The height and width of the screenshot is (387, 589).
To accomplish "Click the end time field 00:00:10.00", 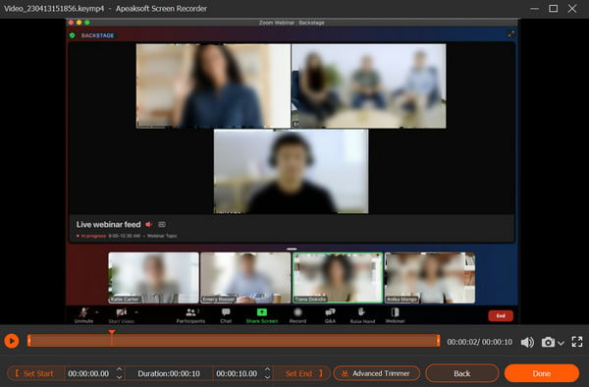I will coord(237,373).
